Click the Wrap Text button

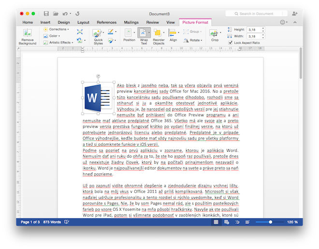(144, 36)
